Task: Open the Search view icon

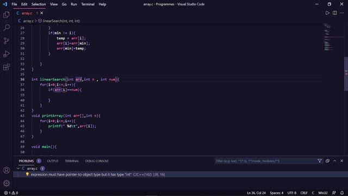Action: pyautogui.click(x=7, y=28)
